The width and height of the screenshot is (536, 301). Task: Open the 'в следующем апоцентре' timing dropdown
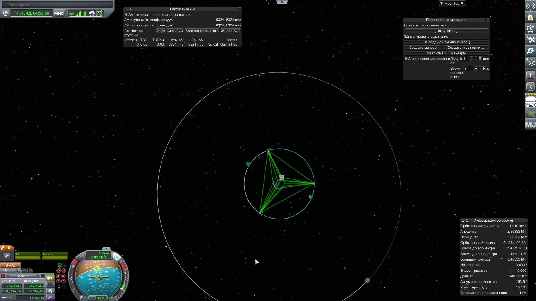point(446,42)
